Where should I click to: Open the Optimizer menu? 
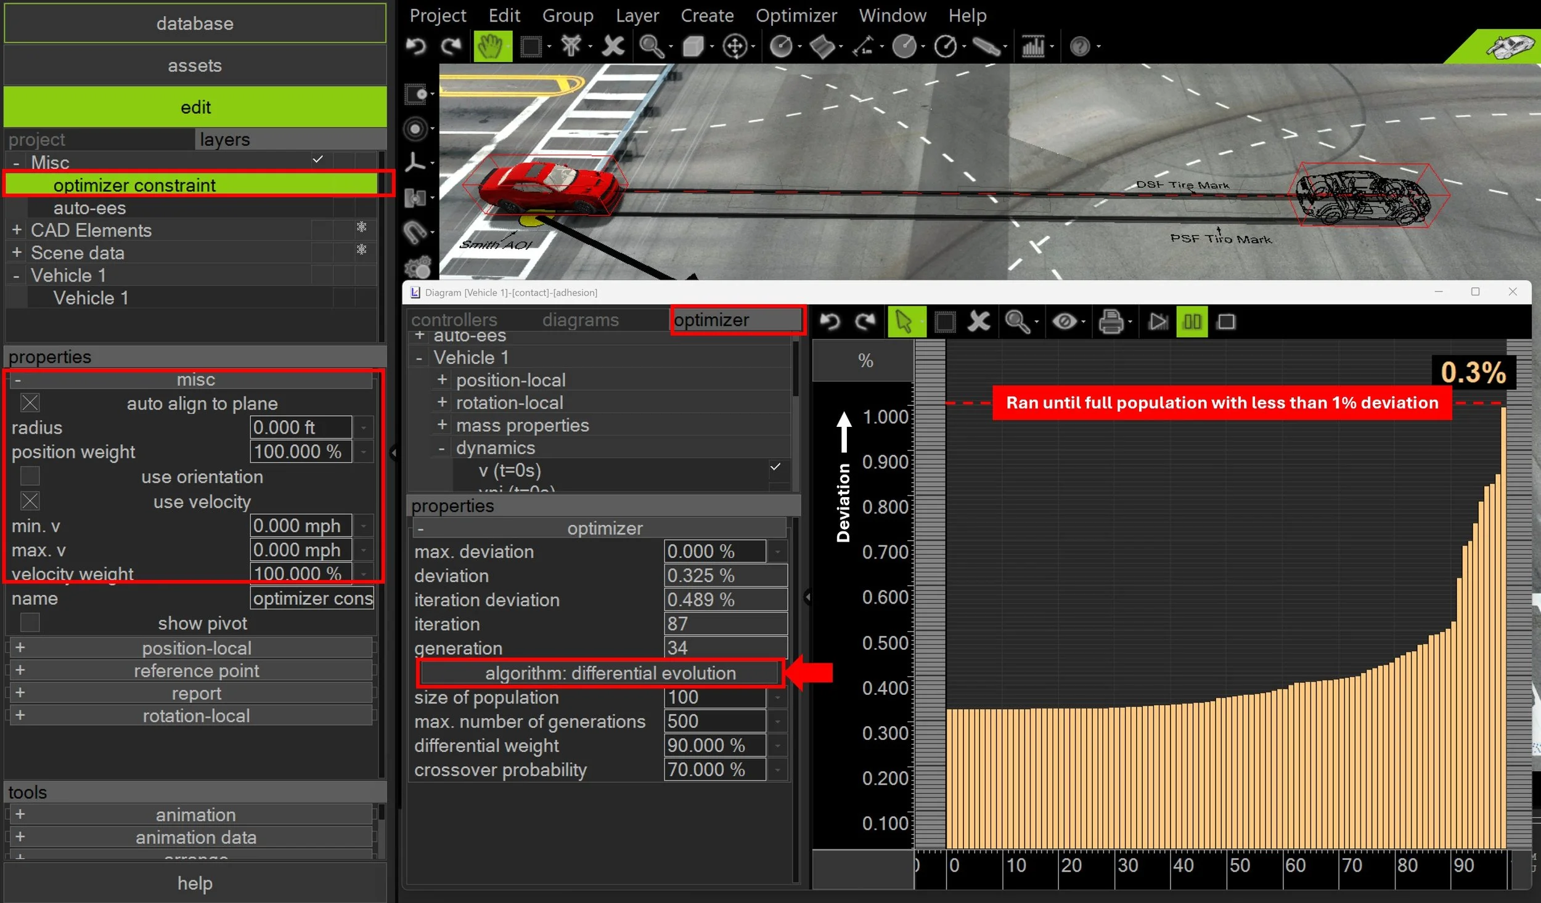click(796, 15)
